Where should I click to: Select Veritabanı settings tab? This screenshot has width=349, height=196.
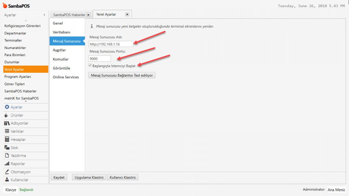click(x=62, y=32)
